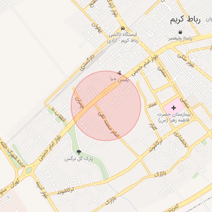Screen dimensions: 212x212
Task: Select the بیمارستان حضرت فاطمه زهرا label
Action: point(174,117)
